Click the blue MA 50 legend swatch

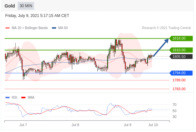[54, 28]
